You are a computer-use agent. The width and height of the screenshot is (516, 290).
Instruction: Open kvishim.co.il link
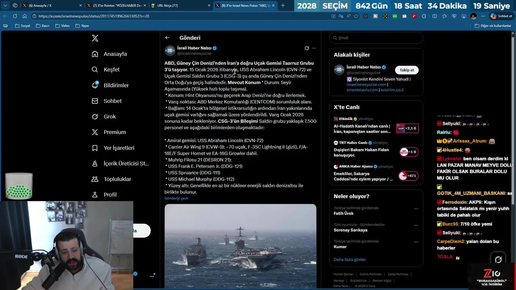(x=392, y=90)
